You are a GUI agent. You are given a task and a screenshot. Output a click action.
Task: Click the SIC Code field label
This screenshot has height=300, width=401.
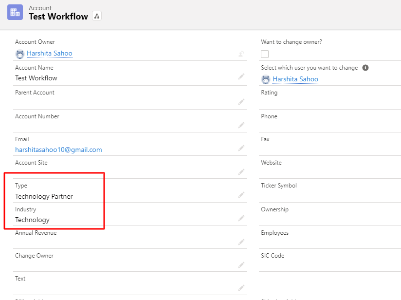273,256
